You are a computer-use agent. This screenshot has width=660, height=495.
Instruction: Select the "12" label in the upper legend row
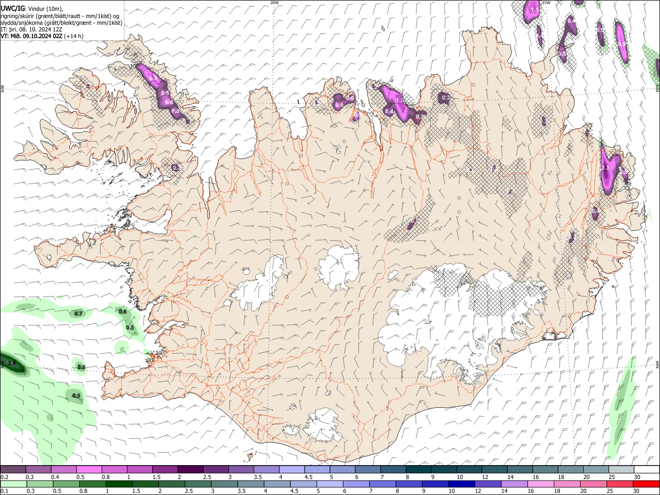point(485,477)
